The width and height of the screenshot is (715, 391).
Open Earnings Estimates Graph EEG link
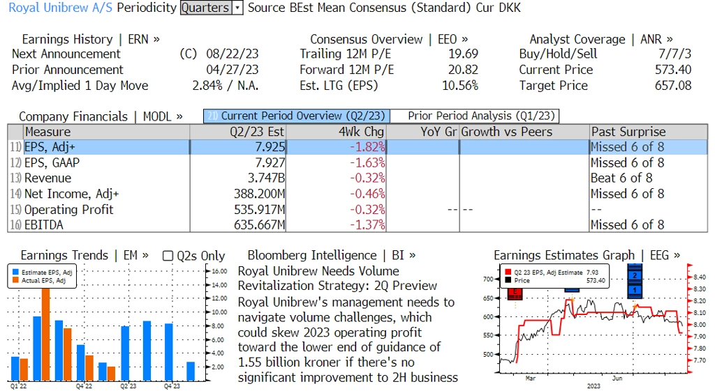(587, 255)
